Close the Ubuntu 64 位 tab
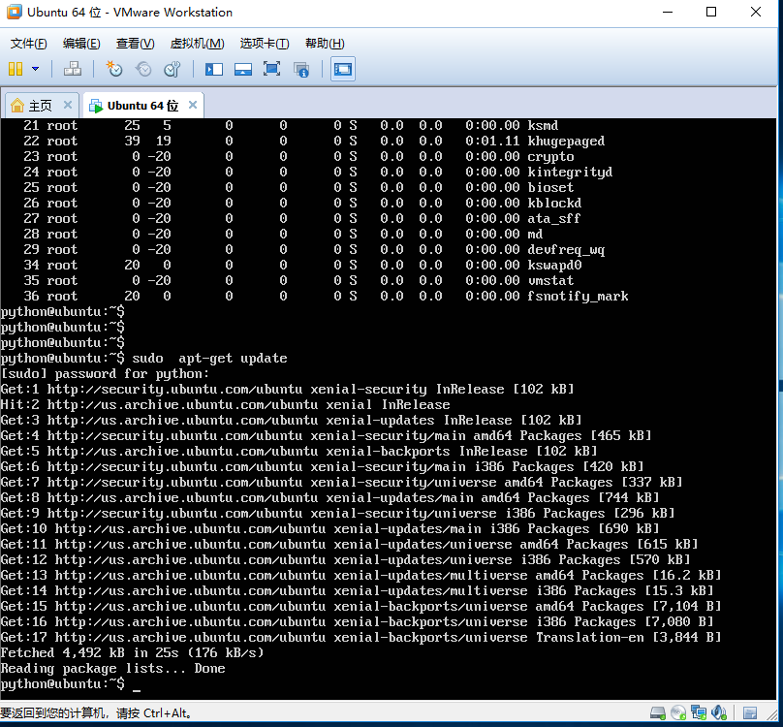The image size is (783, 727). (x=193, y=105)
